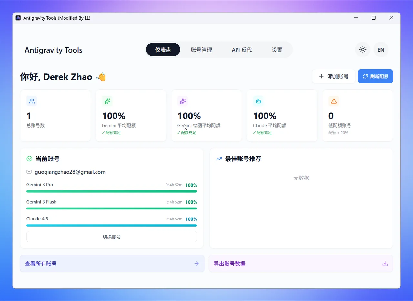Click the green checkmark beside 当前账号

click(29, 159)
